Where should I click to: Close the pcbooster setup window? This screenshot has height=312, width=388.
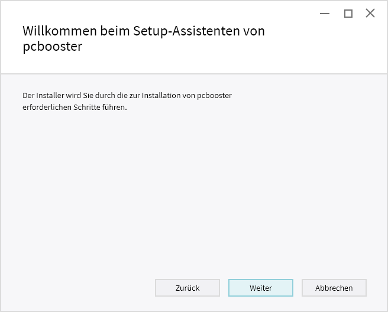[x=370, y=13]
